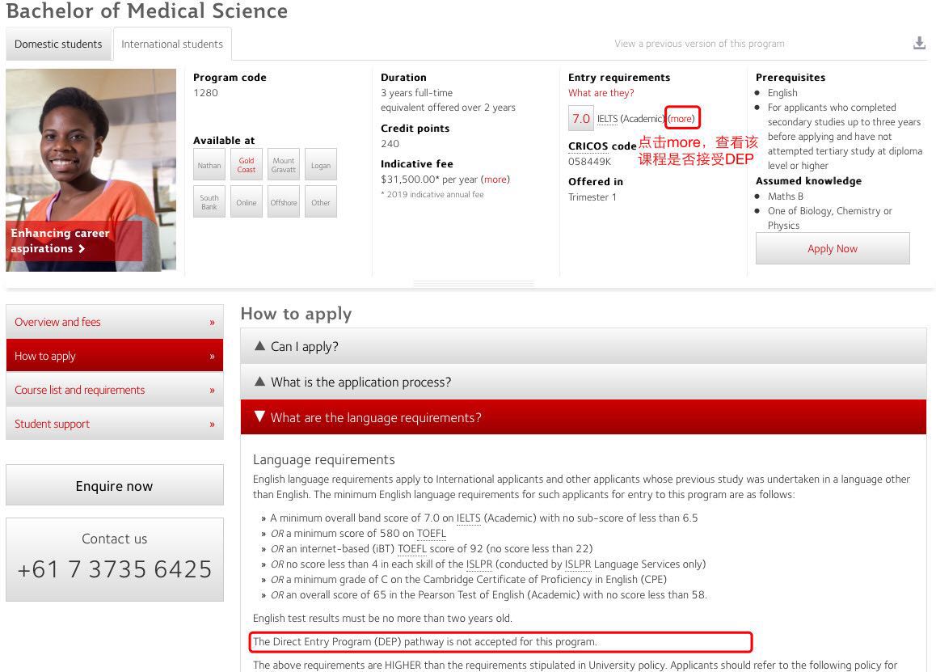
Task: Select the Nathan campus tile
Action: click(209, 165)
